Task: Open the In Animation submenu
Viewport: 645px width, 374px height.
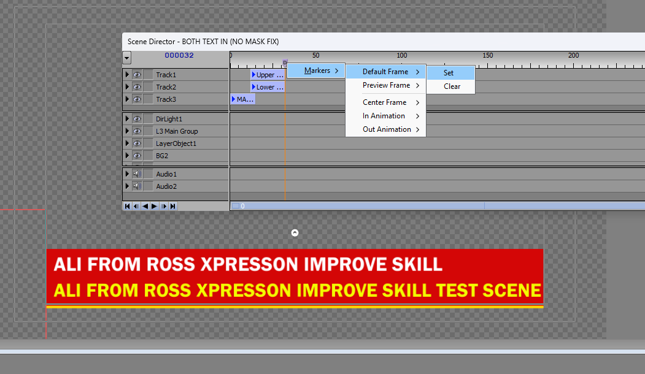Action: point(386,116)
